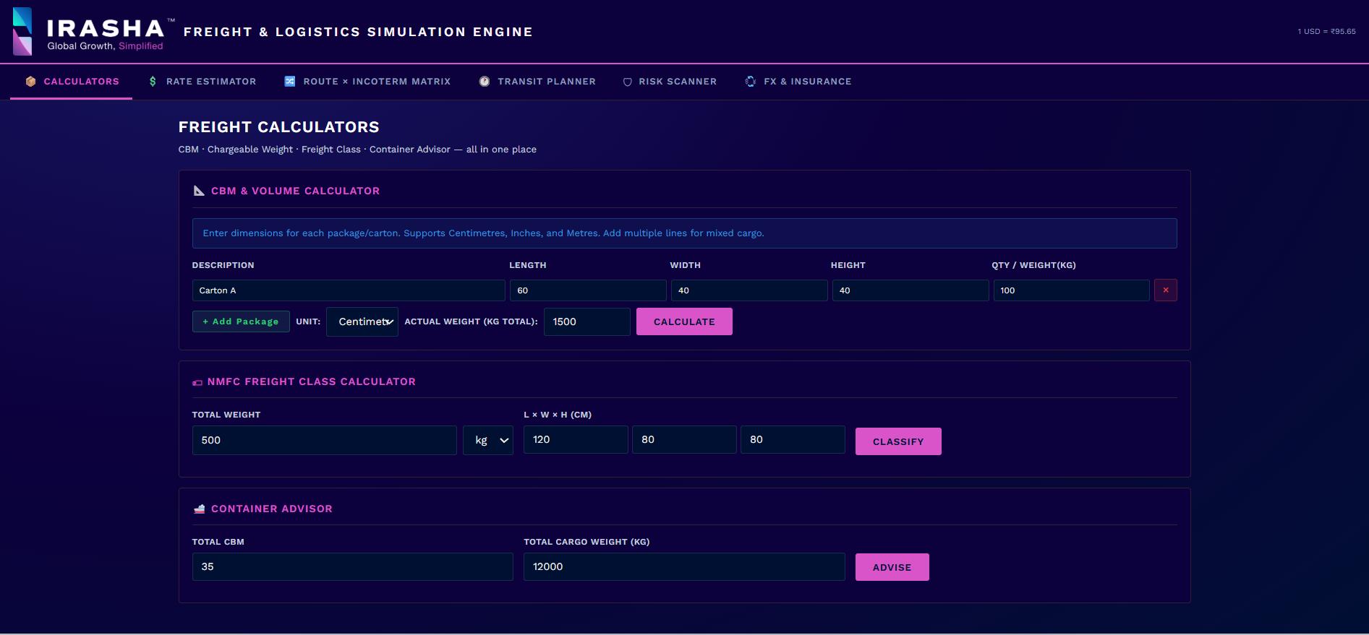Viewport: 1369px width, 635px height.
Task: Click the Container Advisor ship icon
Action: pos(200,509)
